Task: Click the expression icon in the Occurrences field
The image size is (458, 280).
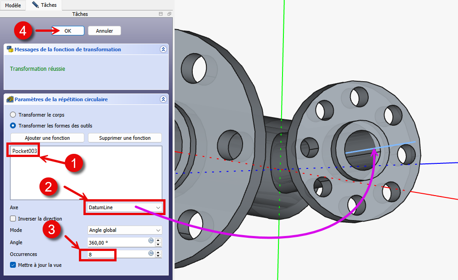Action: coord(151,254)
